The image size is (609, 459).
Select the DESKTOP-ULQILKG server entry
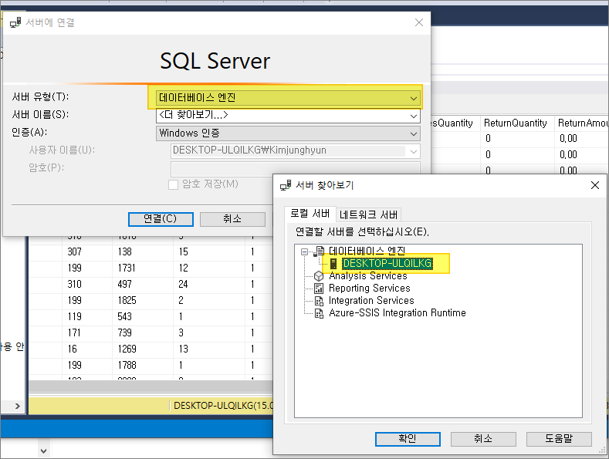click(387, 263)
